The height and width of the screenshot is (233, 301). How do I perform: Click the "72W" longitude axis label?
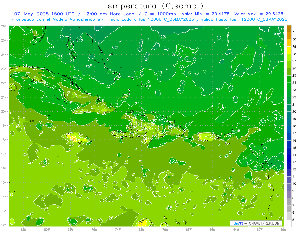(141, 229)
